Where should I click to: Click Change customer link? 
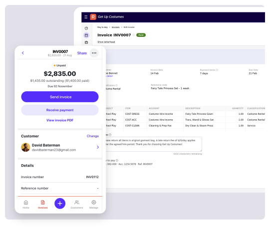(93, 136)
